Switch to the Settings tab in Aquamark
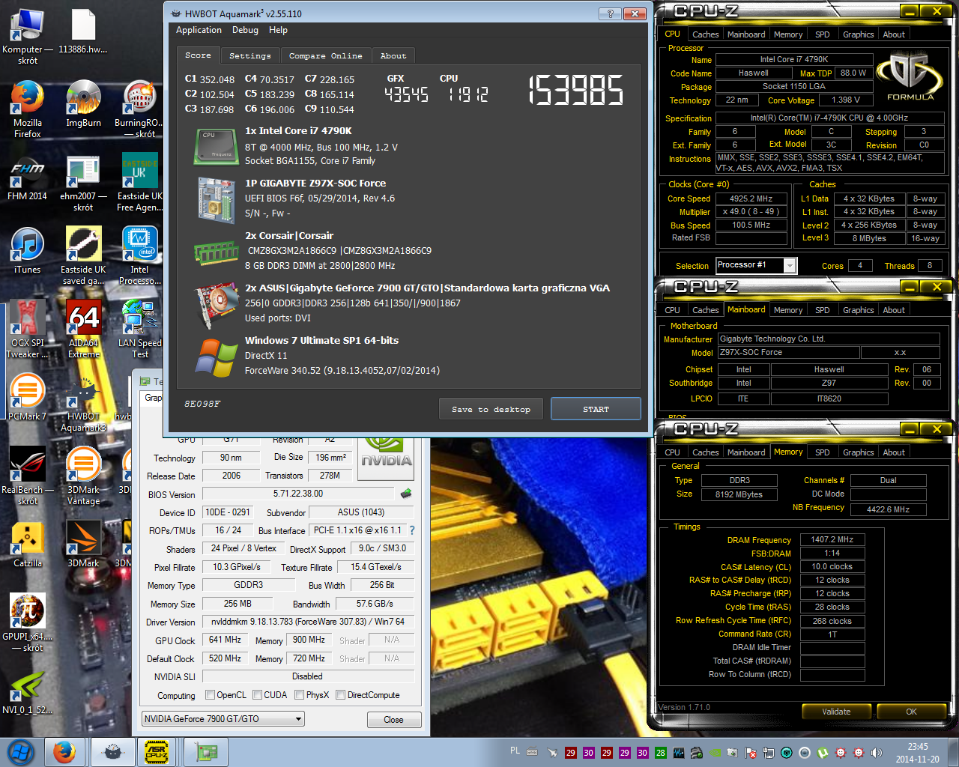 point(250,56)
